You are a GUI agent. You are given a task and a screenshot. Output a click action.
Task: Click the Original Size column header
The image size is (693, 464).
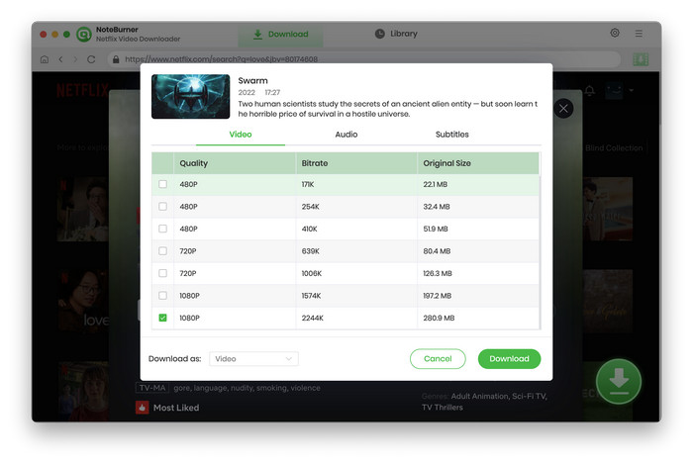tap(478, 163)
